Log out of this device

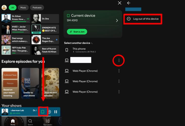[x=143, y=19]
